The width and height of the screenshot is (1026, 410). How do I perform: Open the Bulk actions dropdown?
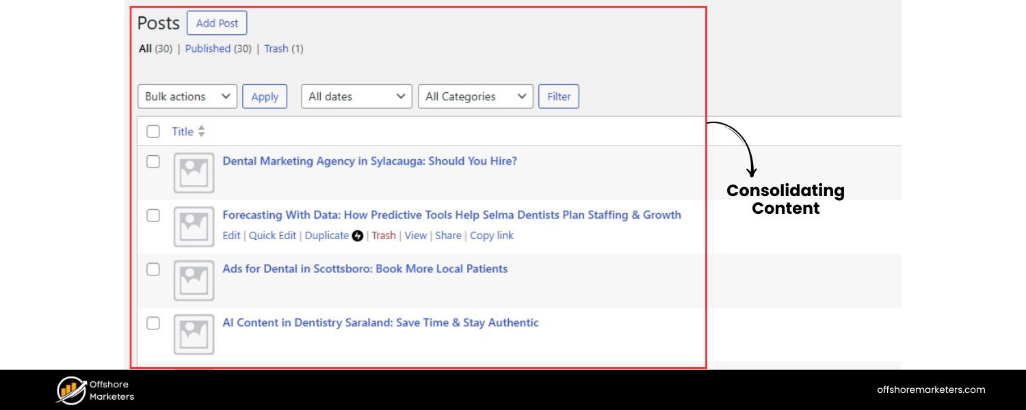(187, 96)
